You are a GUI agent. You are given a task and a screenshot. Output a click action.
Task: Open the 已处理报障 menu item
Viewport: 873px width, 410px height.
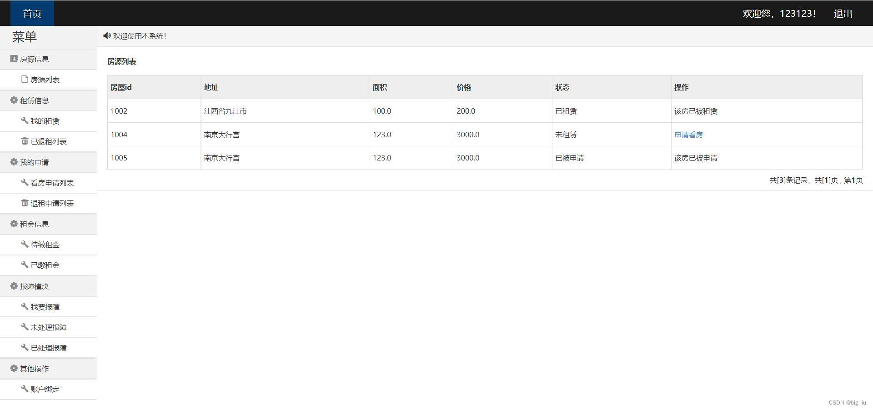[48, 348]
